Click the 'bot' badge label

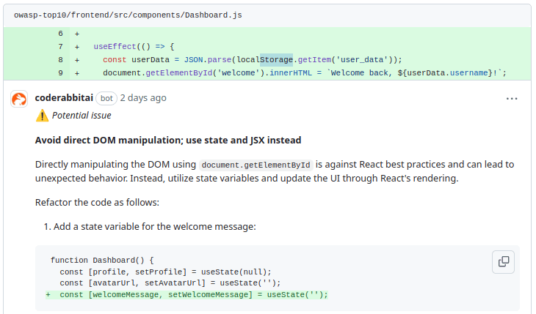tap(106, 98)
